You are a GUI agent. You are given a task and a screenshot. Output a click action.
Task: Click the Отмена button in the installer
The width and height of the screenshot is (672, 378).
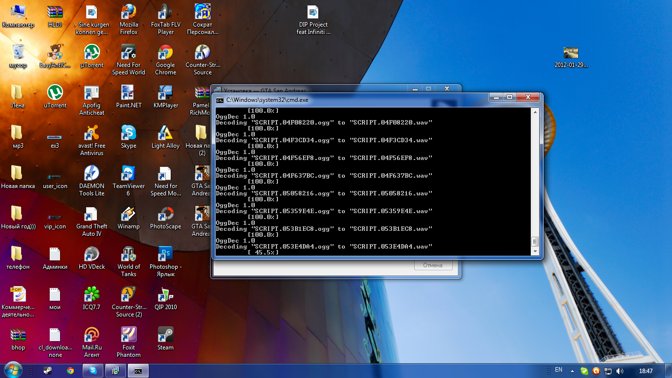pos(432,265)
